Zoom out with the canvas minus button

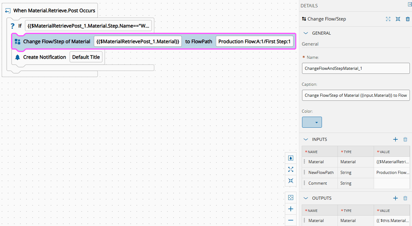pos(291,220)
